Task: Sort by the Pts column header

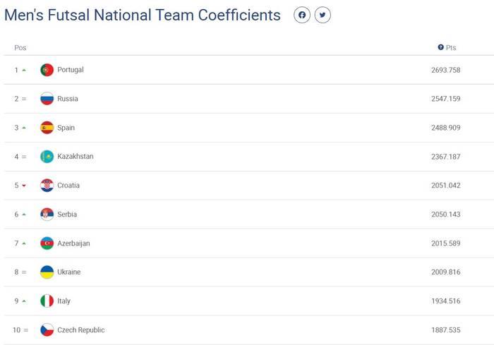Action: pos(452,48)
